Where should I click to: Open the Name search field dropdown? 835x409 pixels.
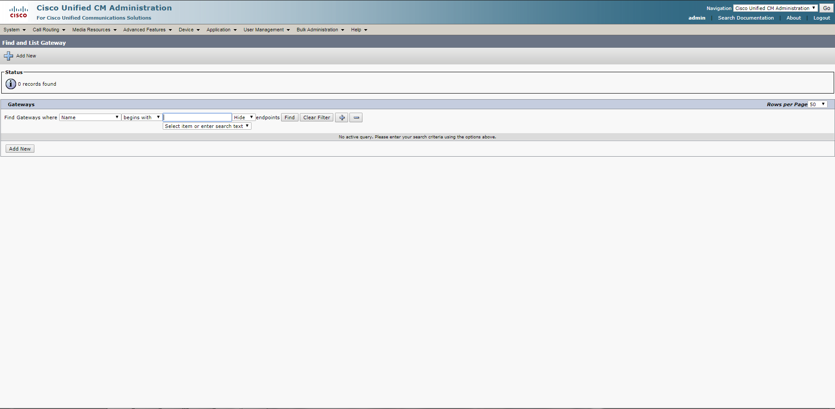click(90, 117)
